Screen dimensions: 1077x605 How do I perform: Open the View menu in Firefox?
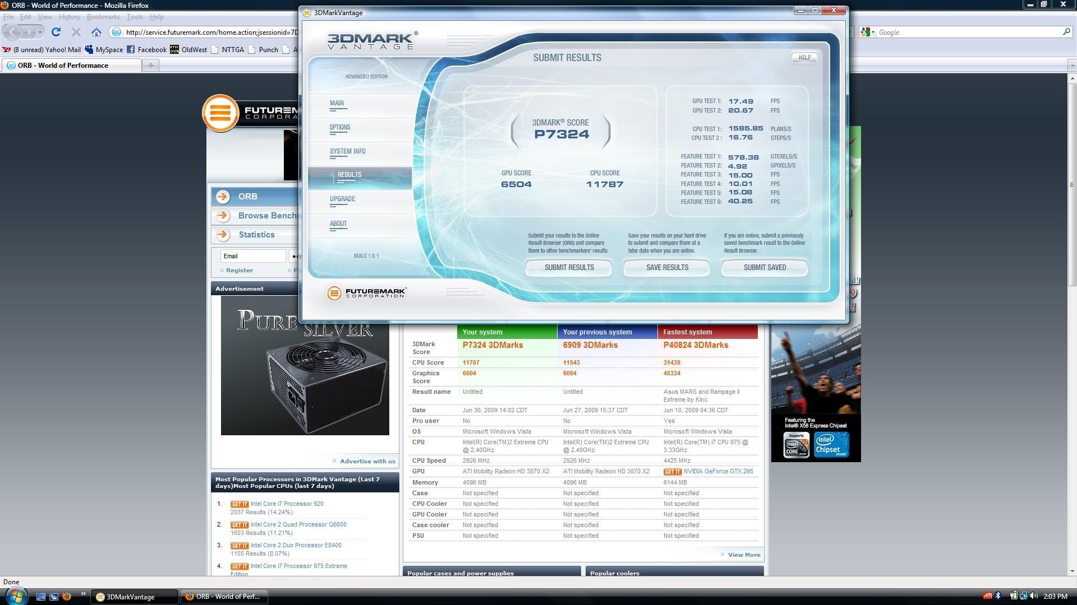(45, 17)
